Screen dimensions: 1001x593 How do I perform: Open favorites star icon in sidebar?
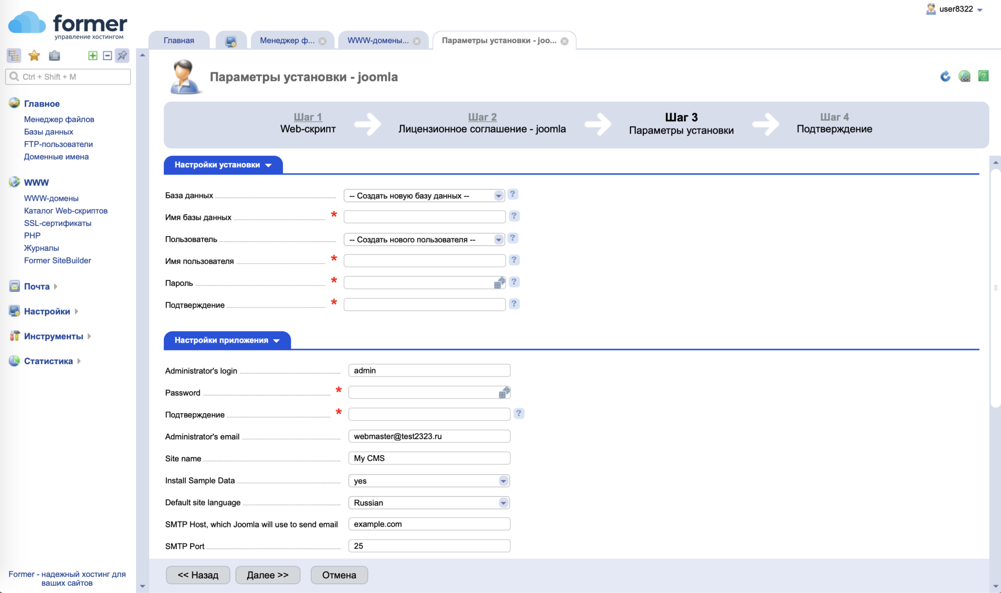(x=34, y=56)
